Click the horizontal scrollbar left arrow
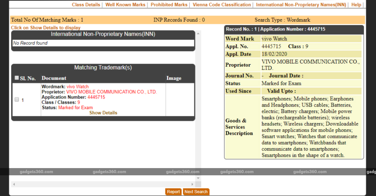376x196 pixels. [14, 184]
